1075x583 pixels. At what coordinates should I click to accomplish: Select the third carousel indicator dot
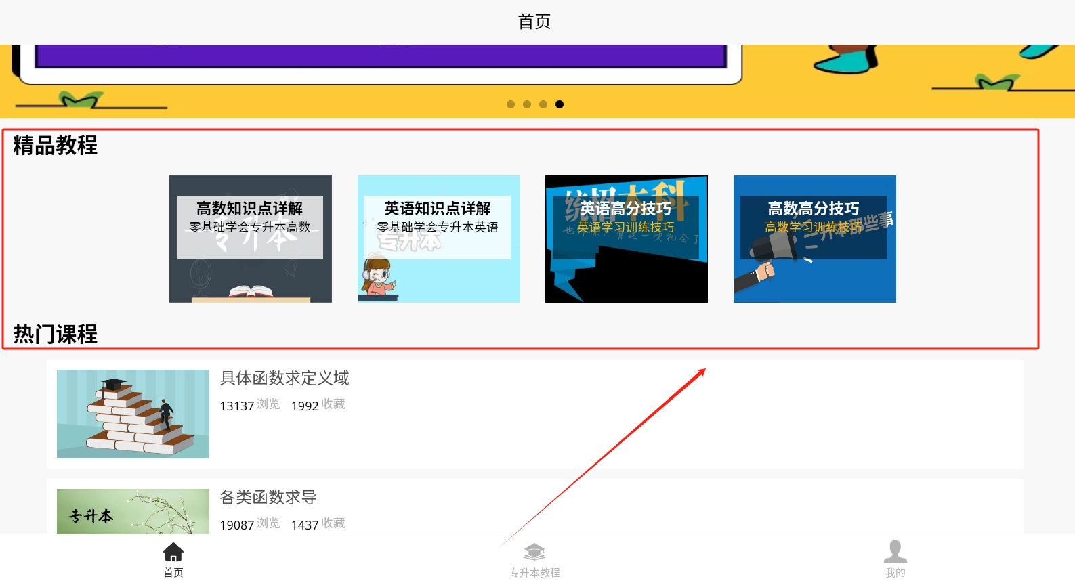(x=543, y=104)
